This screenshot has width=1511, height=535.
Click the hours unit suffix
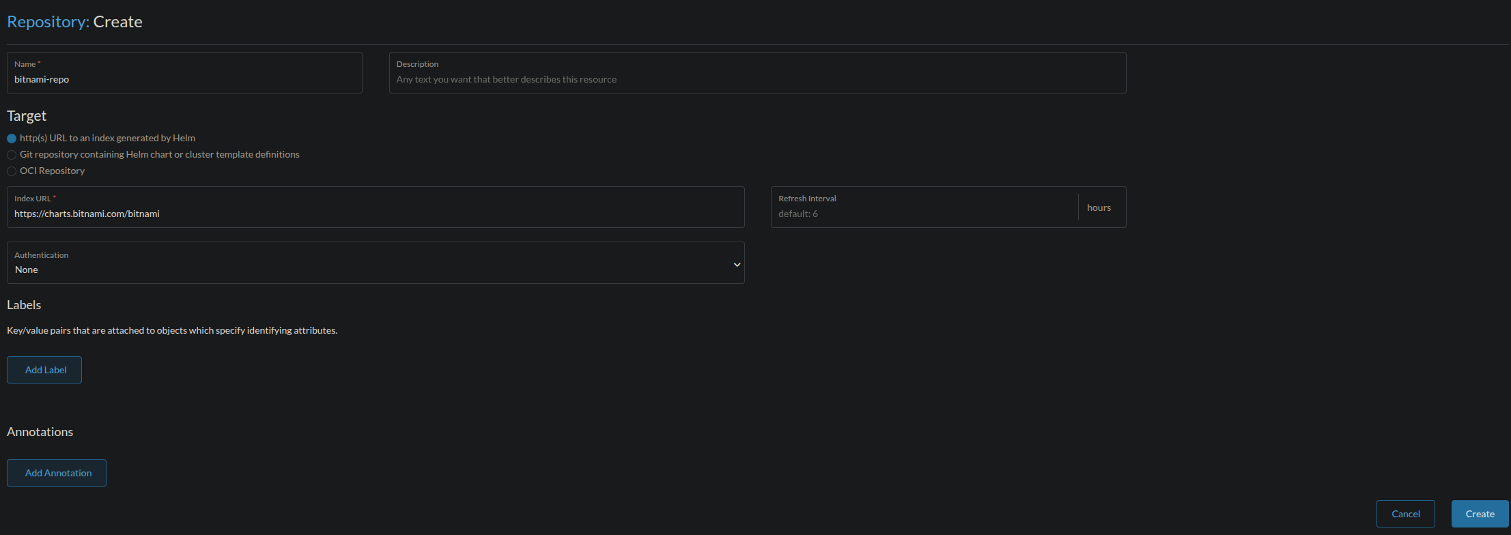click(1099, 207)
